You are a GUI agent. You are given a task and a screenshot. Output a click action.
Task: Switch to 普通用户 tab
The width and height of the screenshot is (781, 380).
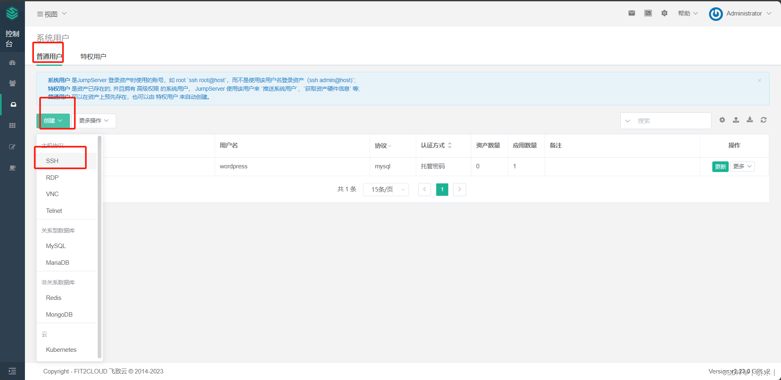49,56
